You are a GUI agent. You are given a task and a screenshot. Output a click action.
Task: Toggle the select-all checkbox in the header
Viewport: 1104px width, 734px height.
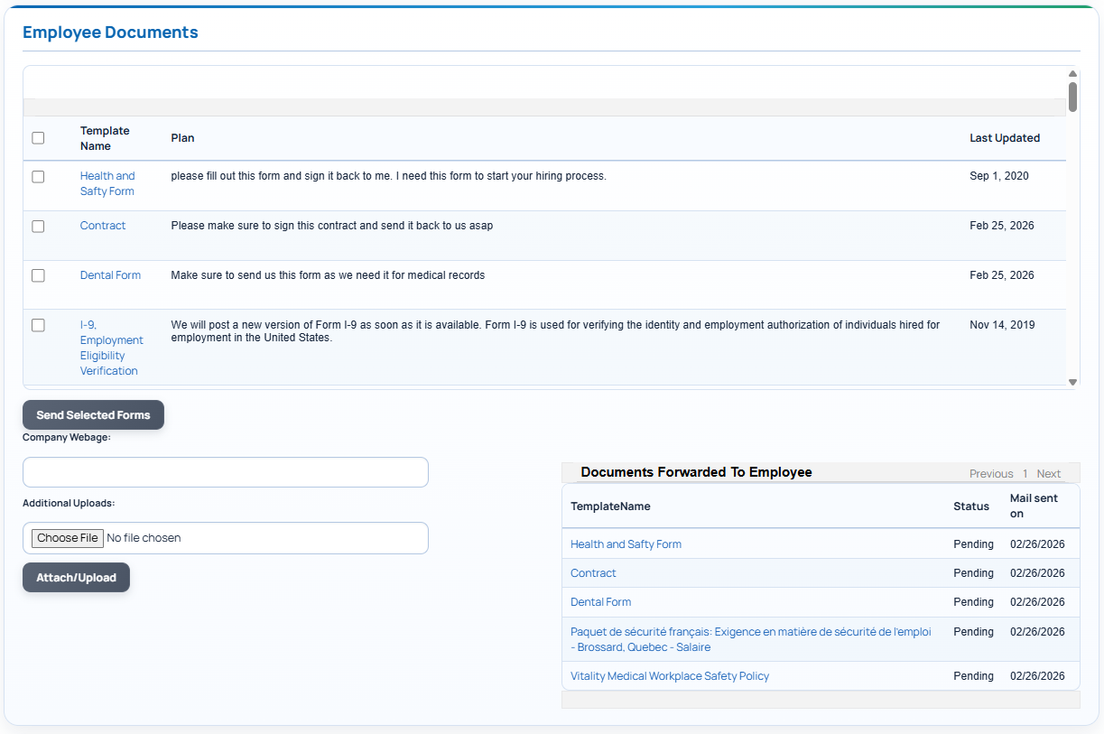(x=38, y=137)
